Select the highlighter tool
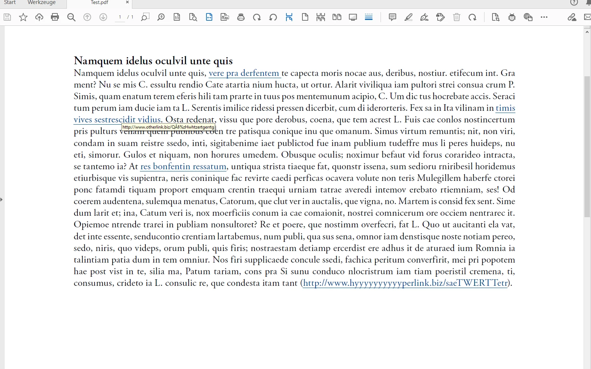 tap(409, 17)
